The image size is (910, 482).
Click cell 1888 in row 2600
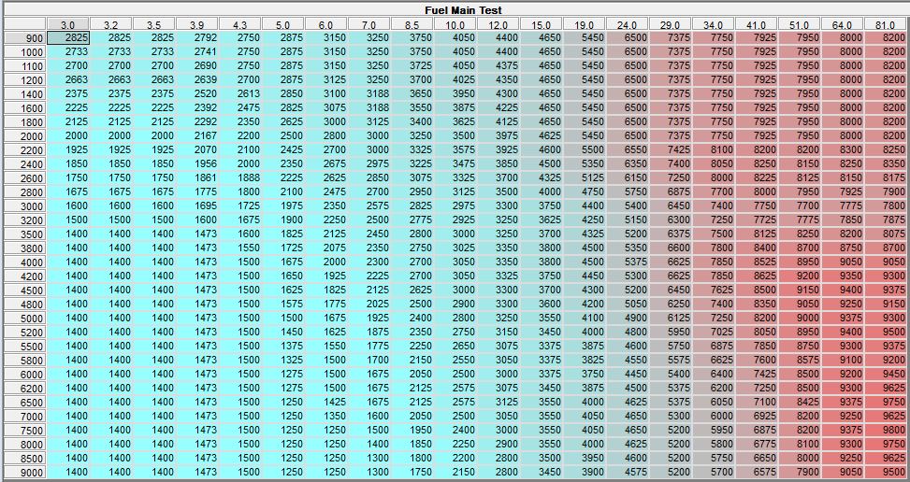[x=240, y=177]
